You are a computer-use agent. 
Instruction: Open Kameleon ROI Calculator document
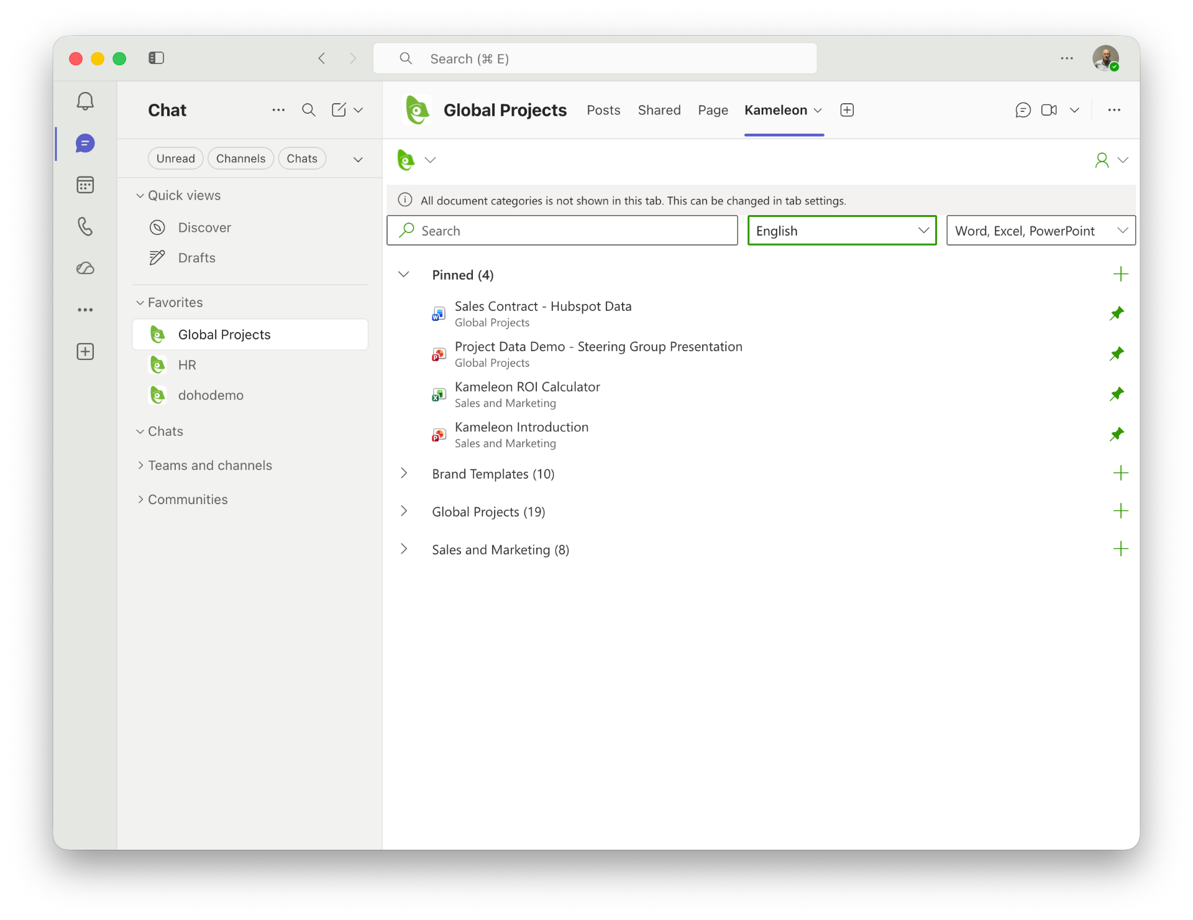[528, 387]
